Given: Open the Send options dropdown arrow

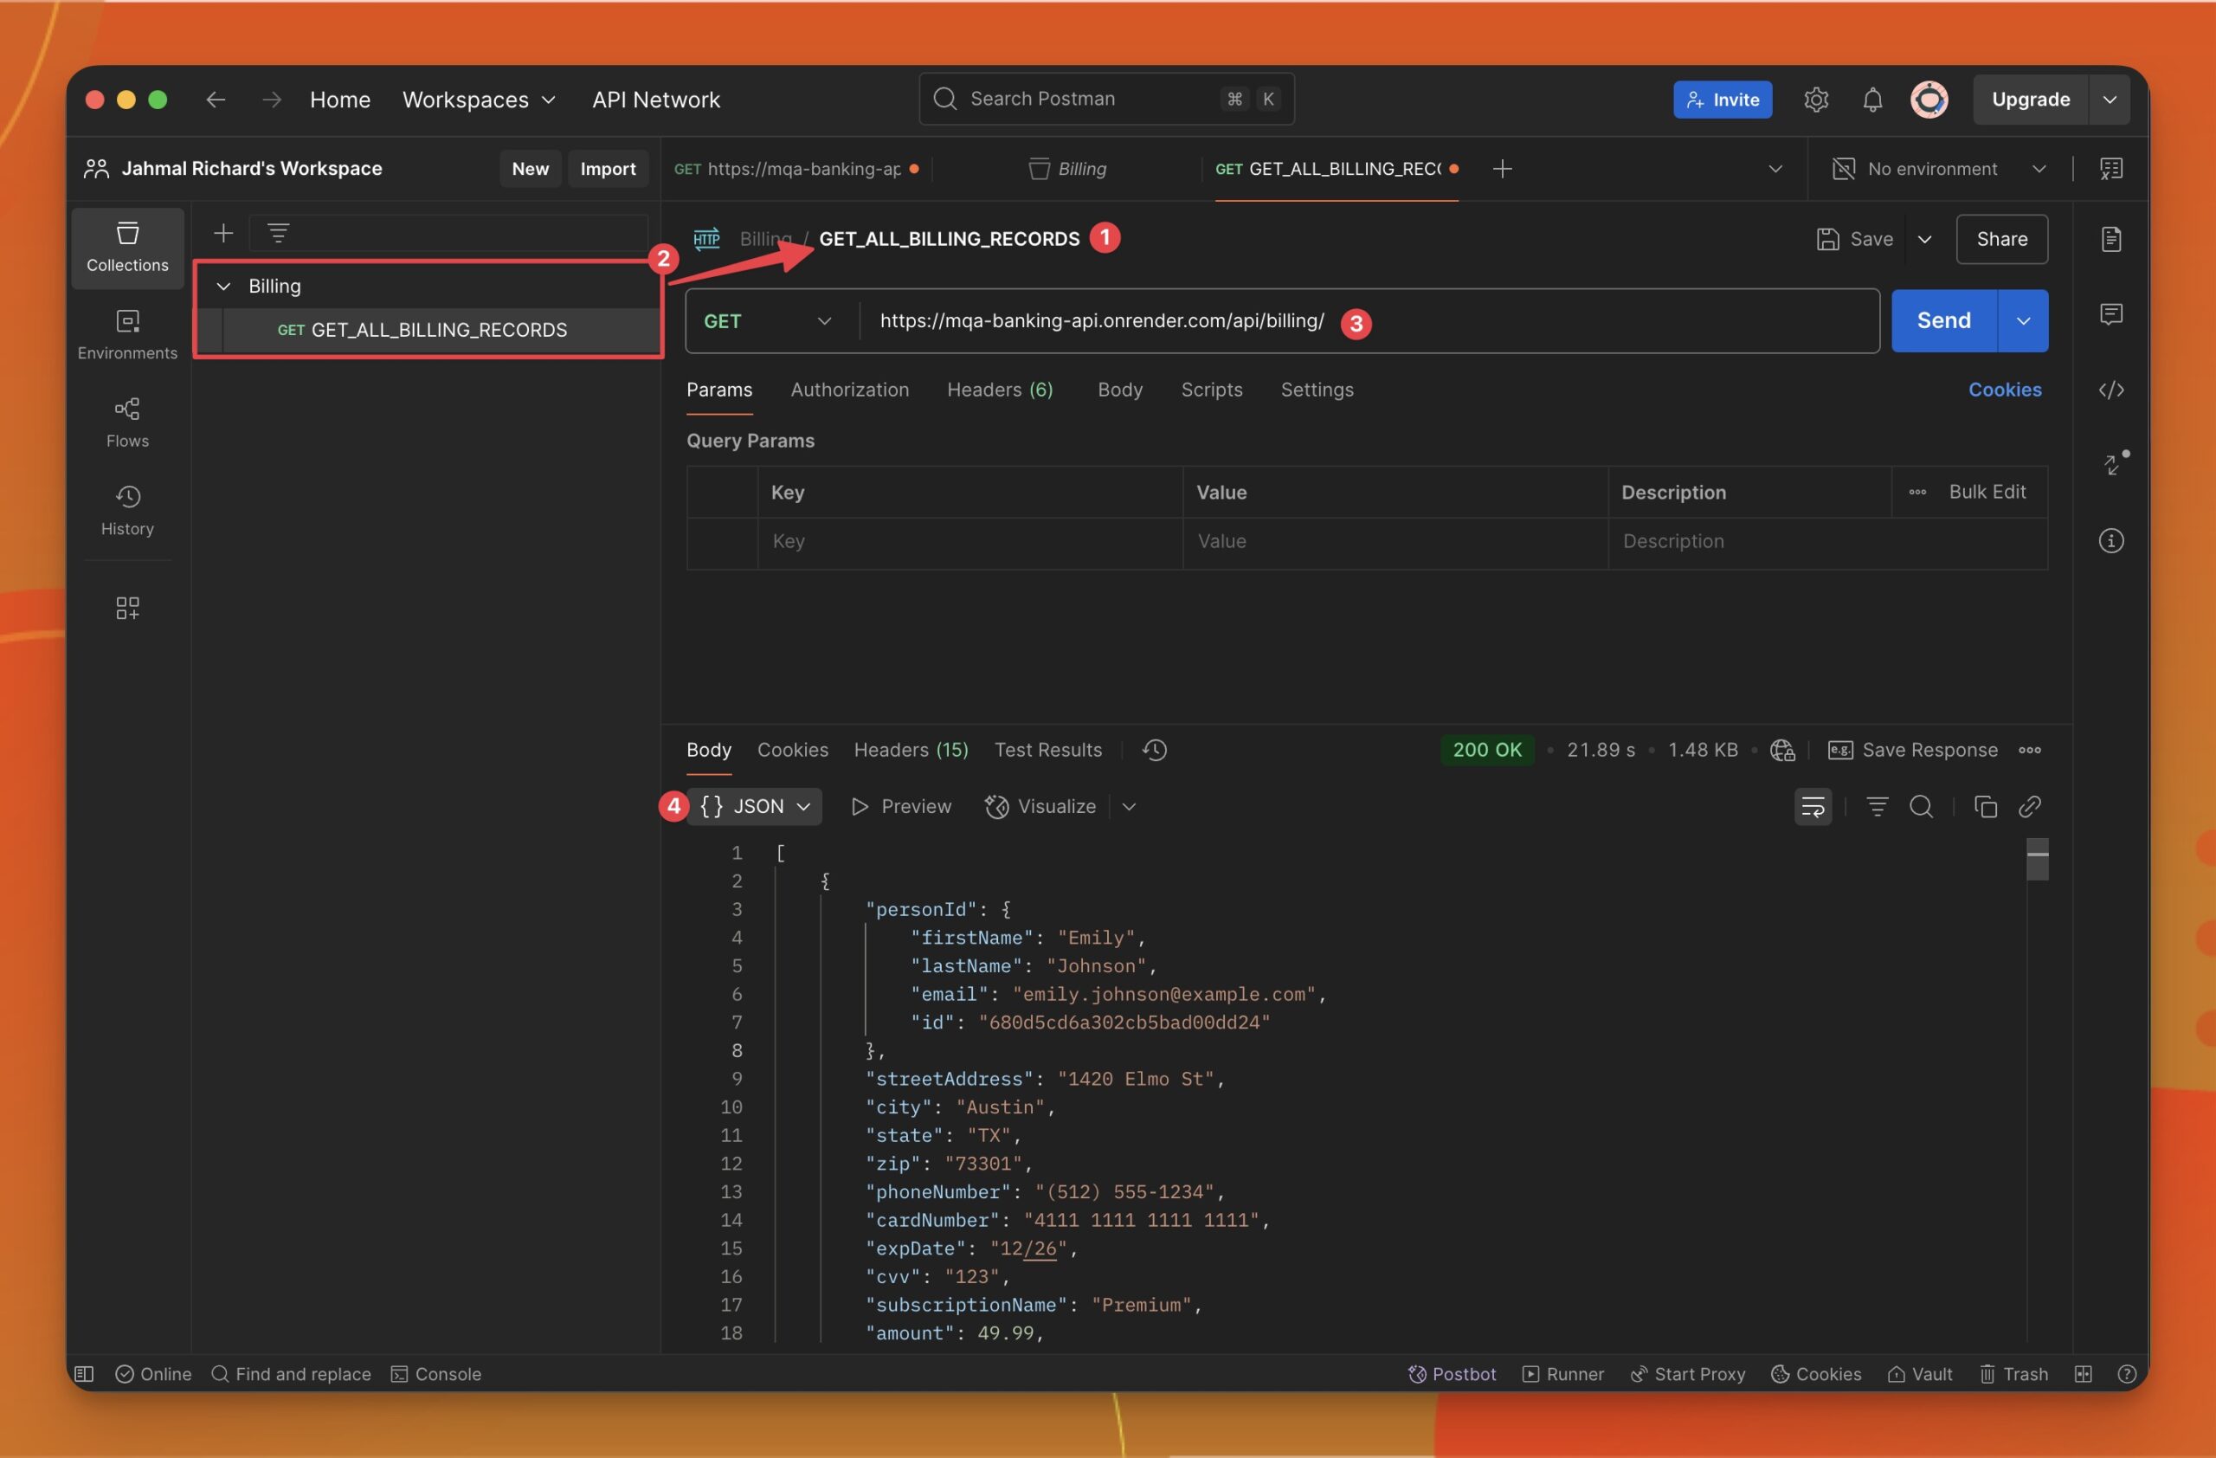Looking at the screenshot, I should pos(2022,321).
